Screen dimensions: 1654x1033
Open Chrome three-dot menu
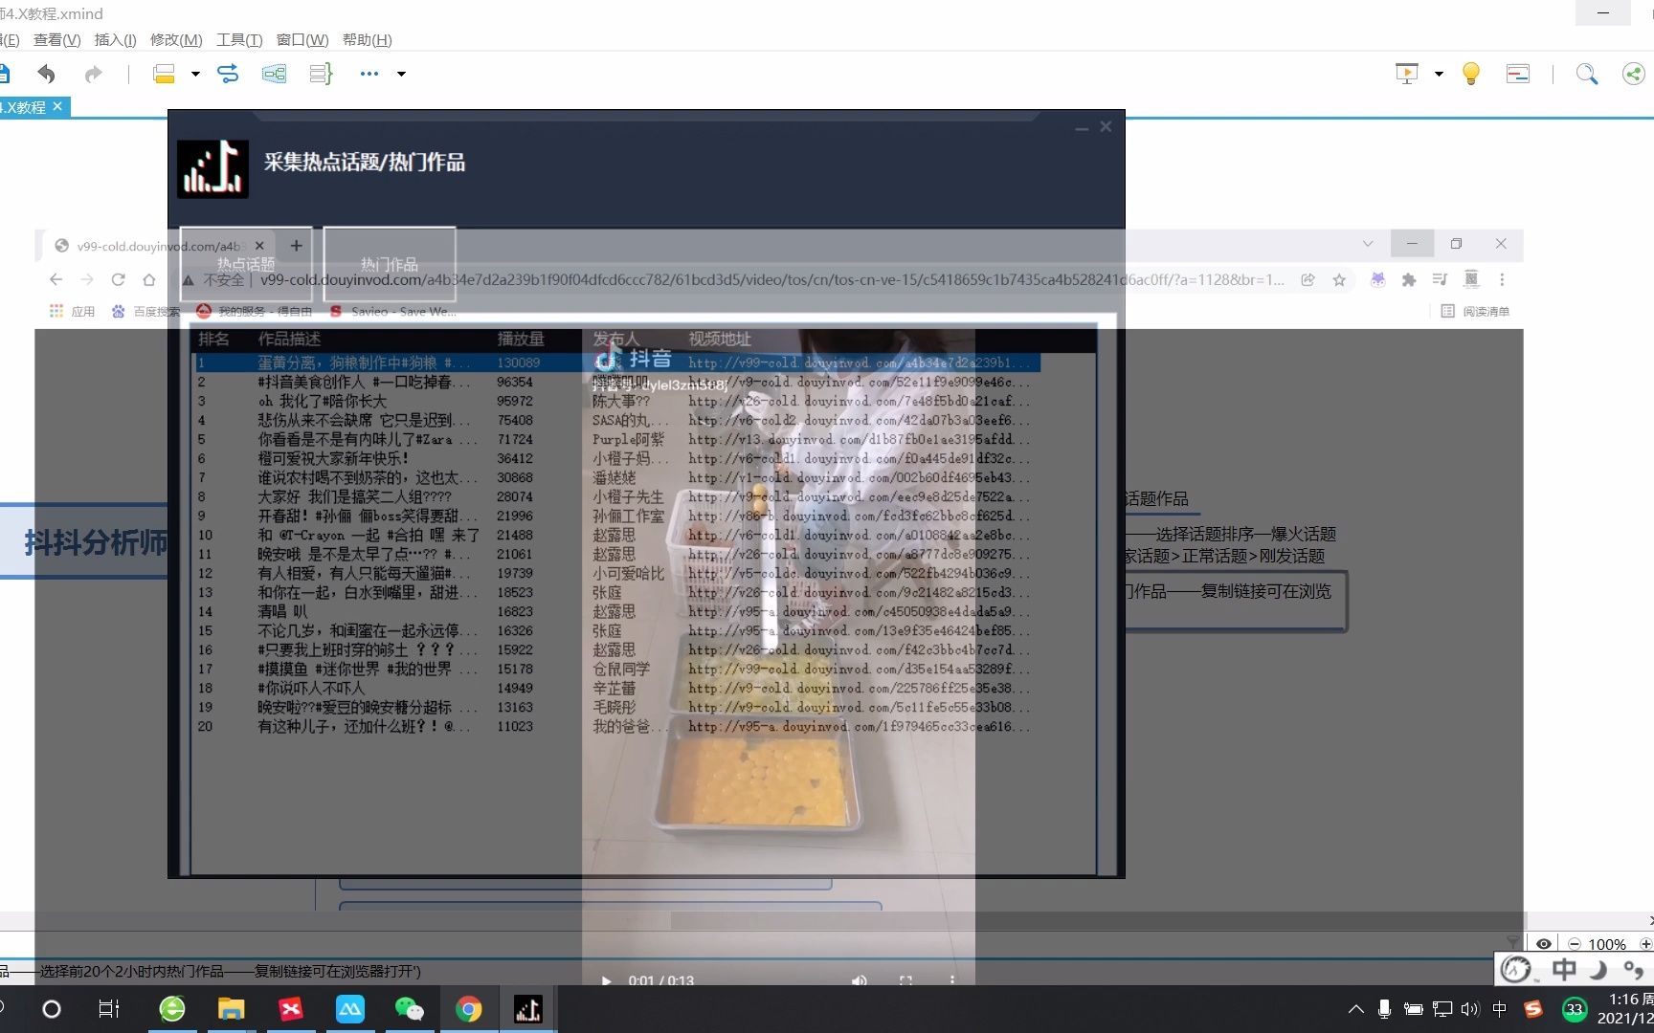point(1502,279)
